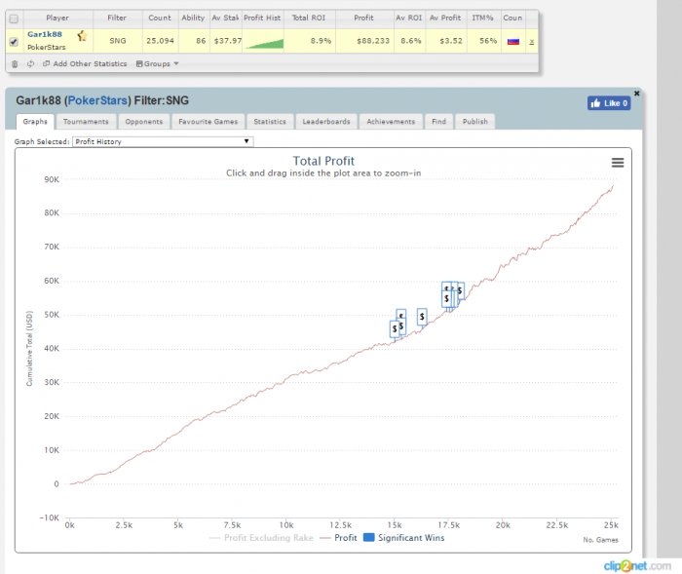Uncheck the Gar1k88 player row checkbox
682x574 pixels.
click(13, 41)
